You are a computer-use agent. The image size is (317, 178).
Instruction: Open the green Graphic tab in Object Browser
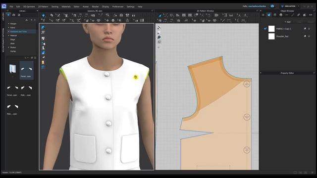pos(275,15)
